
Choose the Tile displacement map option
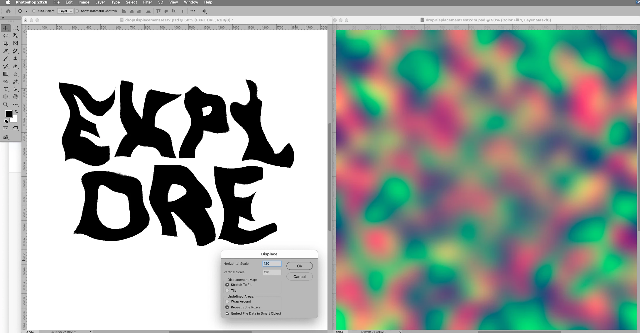coord(227,291)
